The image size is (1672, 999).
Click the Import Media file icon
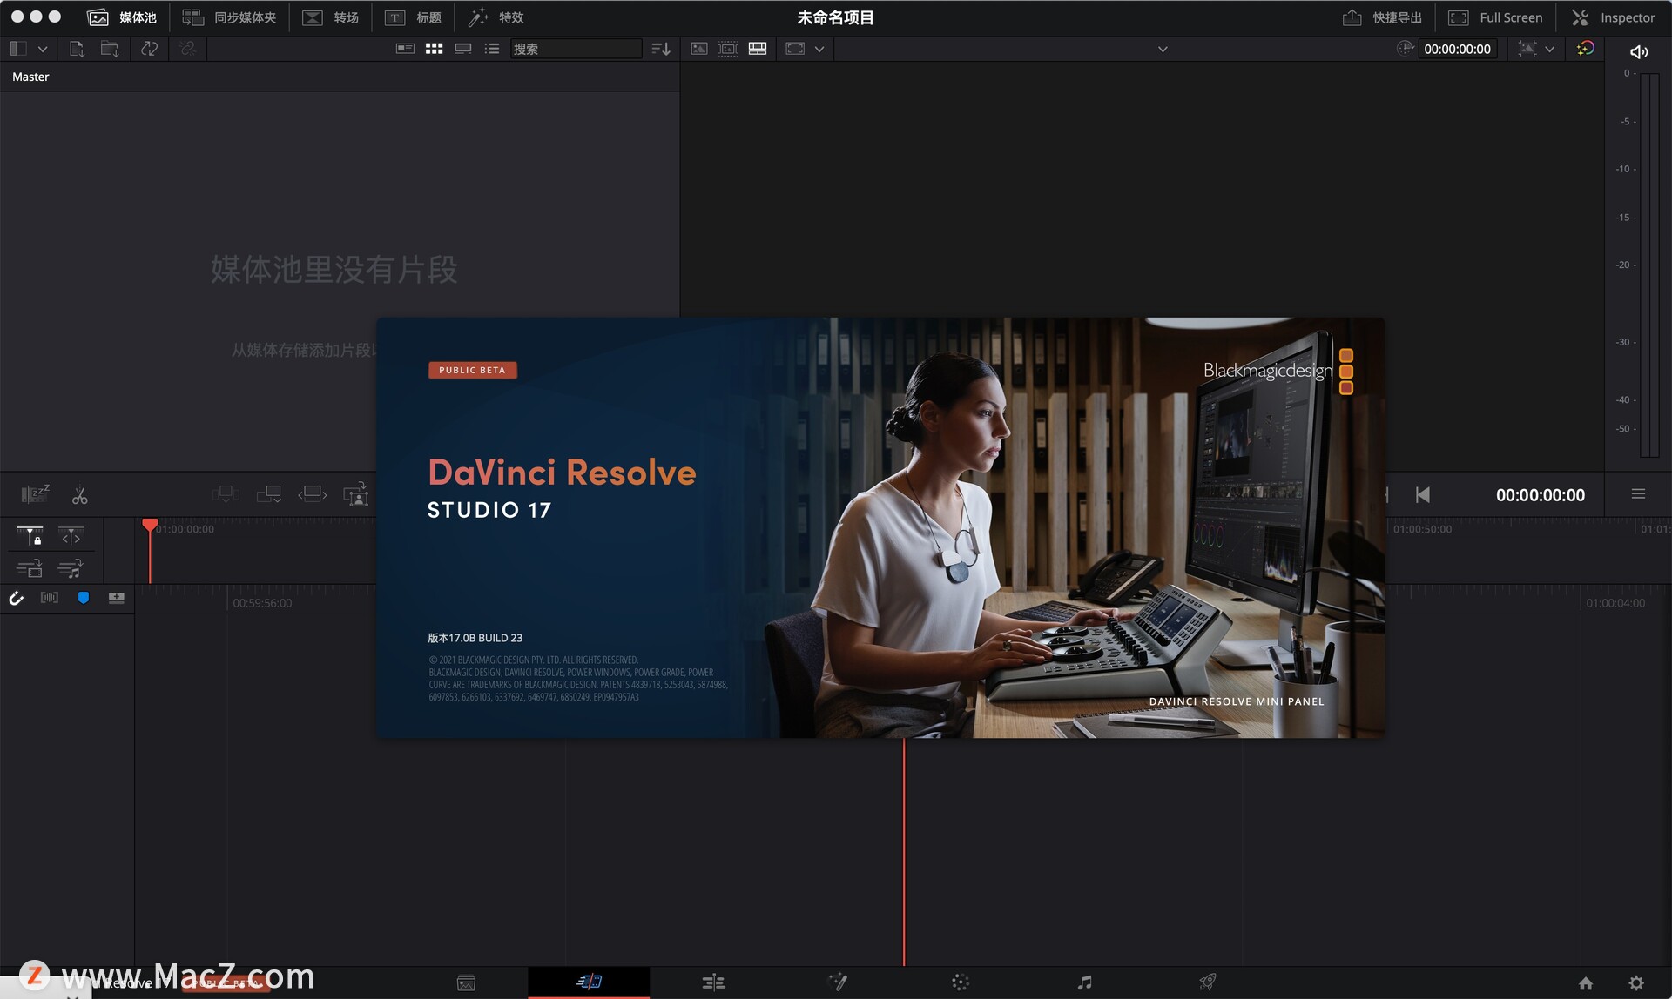(77, 49)
